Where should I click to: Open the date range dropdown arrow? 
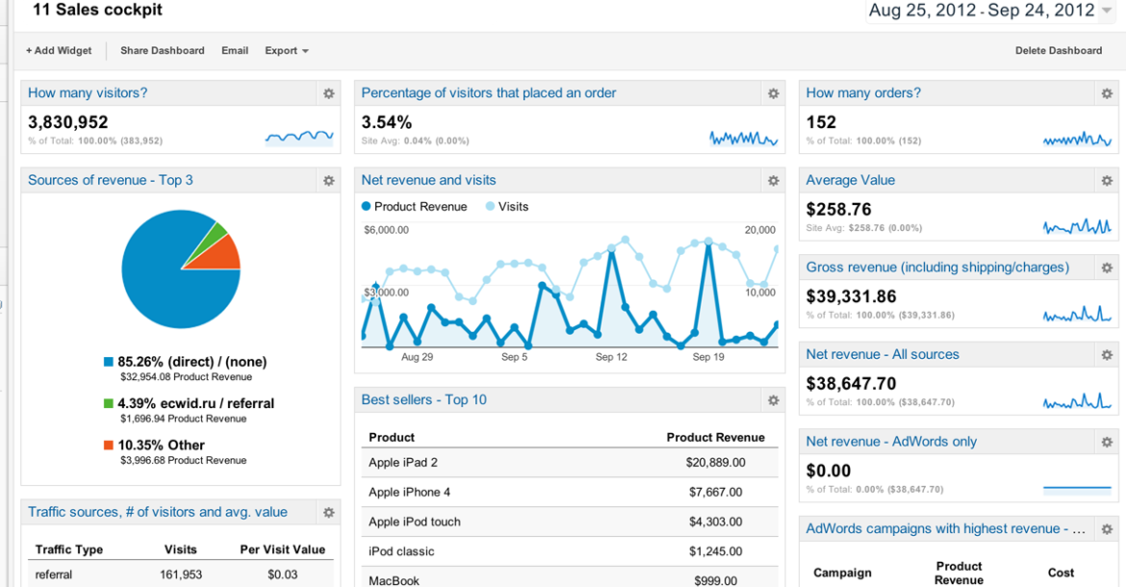1107,12
